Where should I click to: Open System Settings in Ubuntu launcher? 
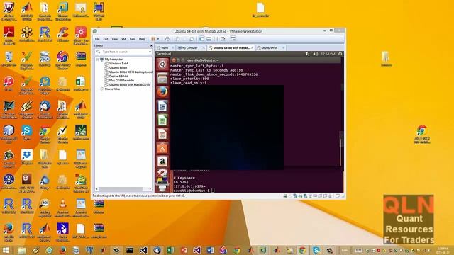click(162, 174)
